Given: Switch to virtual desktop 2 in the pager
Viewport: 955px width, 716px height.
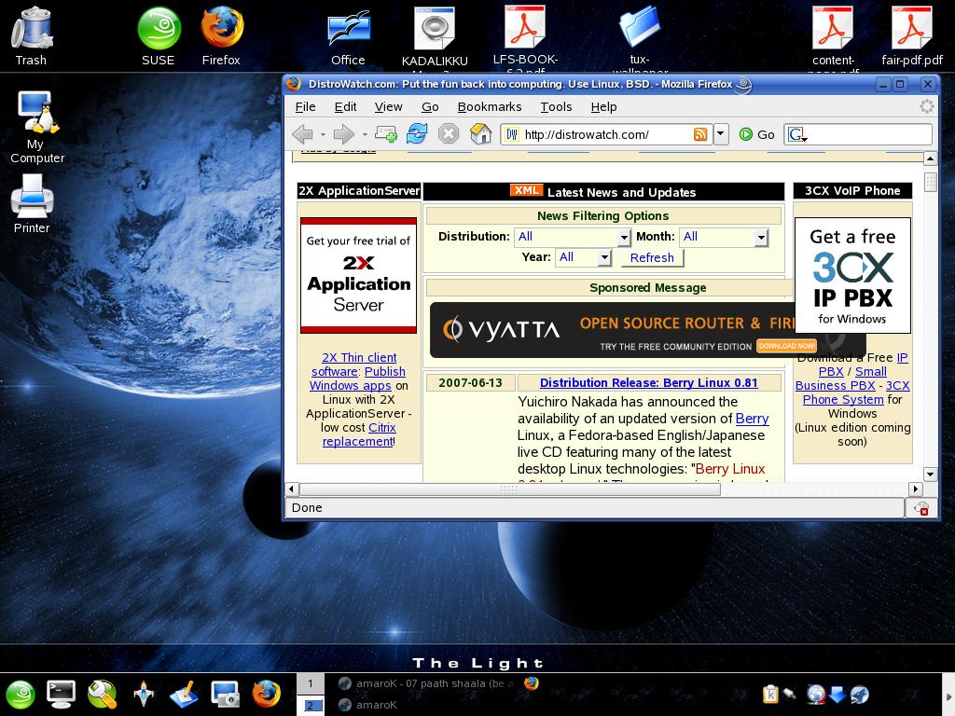Looking at the screenshot, I should tap(311, 706).
